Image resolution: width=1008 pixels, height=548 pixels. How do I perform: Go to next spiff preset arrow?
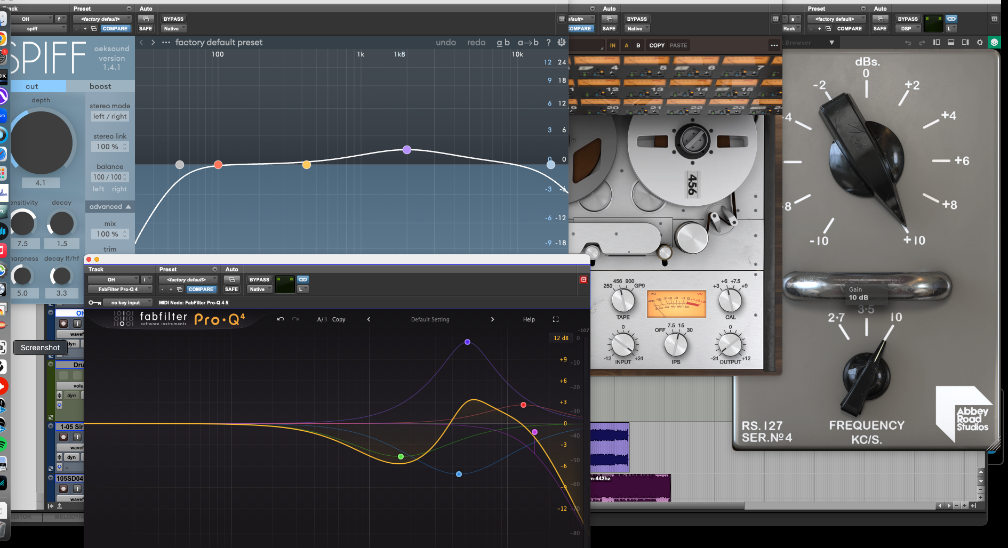pyautogui.click(x=153, y=42)
